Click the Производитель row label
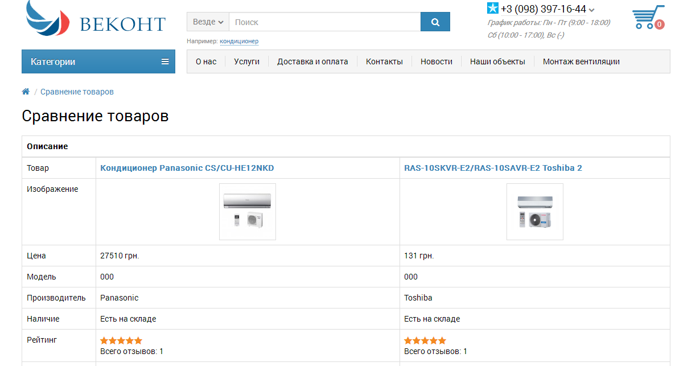The image size is (700, 366). (56, 298)
